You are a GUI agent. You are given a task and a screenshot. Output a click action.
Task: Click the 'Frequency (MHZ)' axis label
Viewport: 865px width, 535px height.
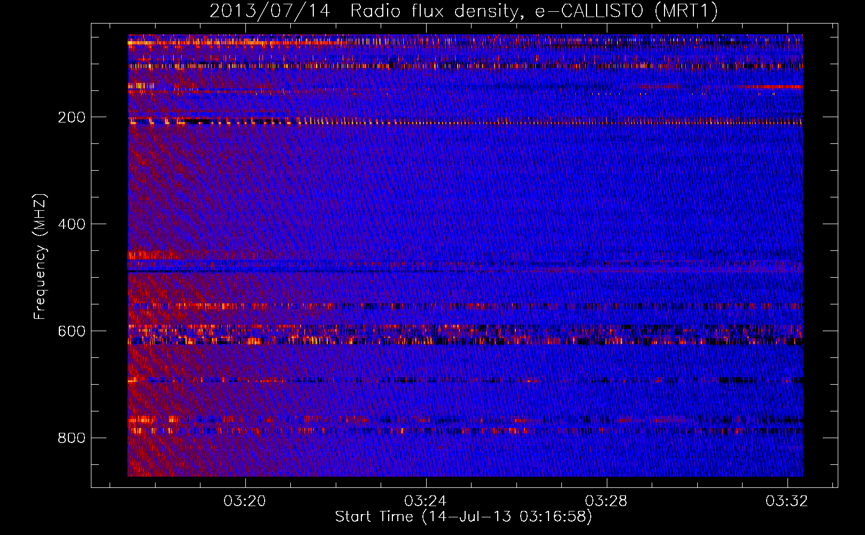[x=40, y=256]
